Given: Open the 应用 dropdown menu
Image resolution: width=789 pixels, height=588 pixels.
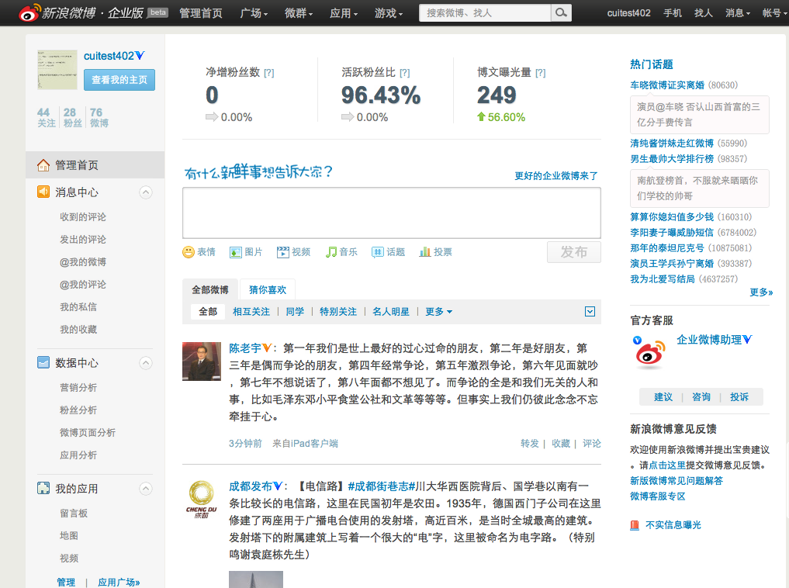Looking at the screenshot, I should 344,13.
